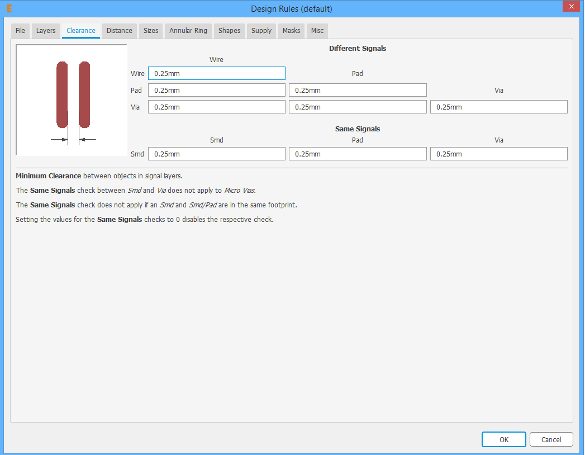Image resolution: width=585 pixels, height=455 pixels.
Task: Click the Pad-to-Pad clearance field
Action: click(x=358, y=90)
